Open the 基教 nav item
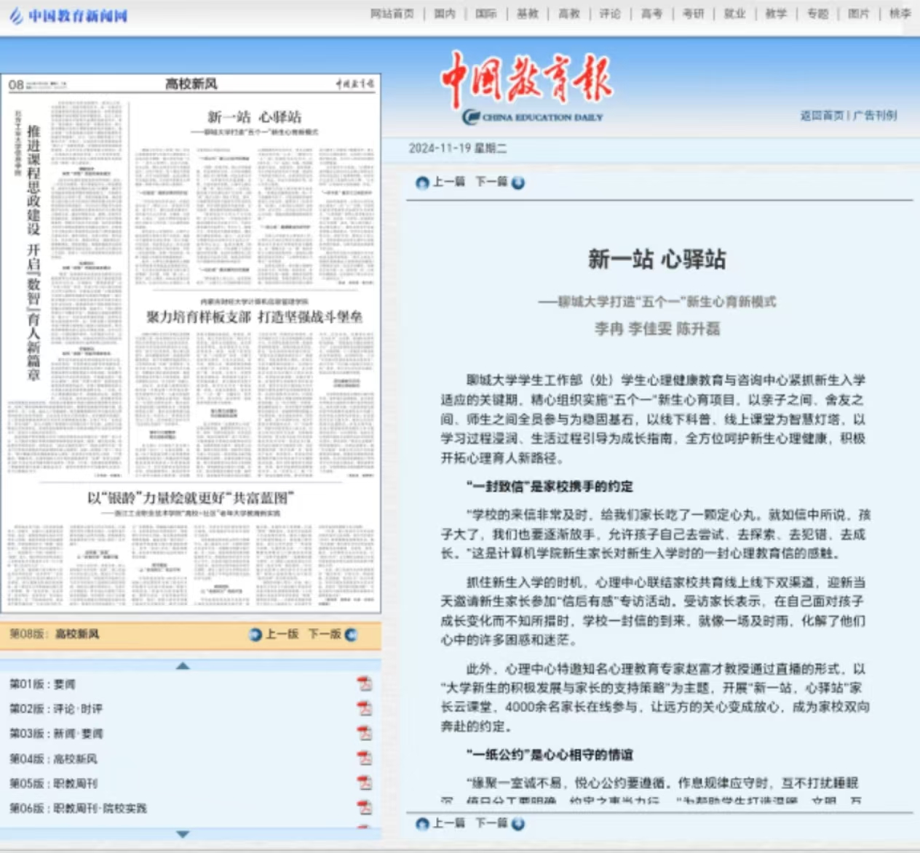Viewport: 920px width, 853px height. click(528, 14)
